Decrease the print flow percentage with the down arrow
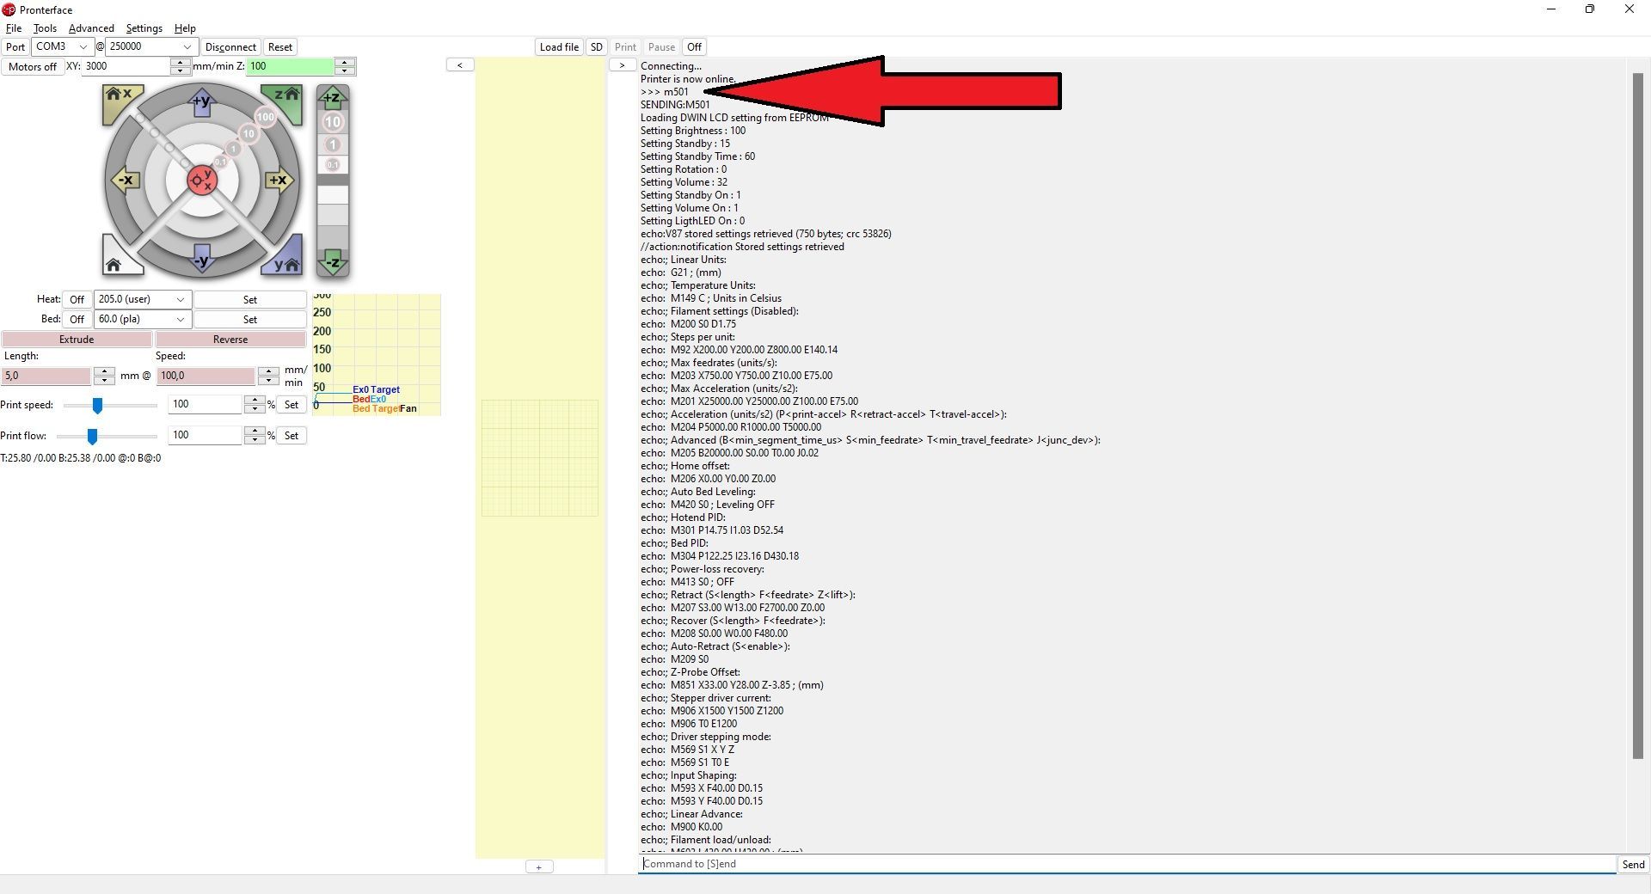 pos(254,440)
